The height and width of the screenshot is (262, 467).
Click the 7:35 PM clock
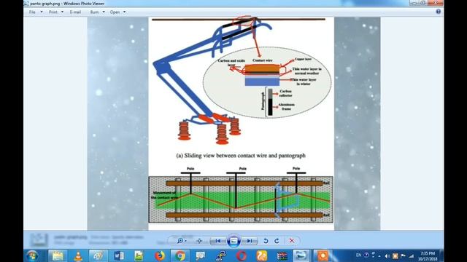click(x=428, y=255)
